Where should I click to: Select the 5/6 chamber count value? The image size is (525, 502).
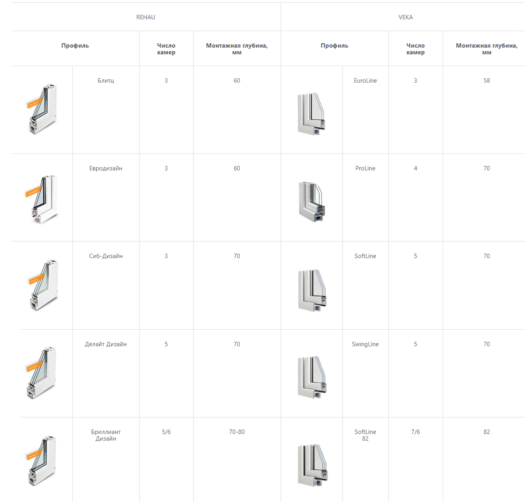166,432
